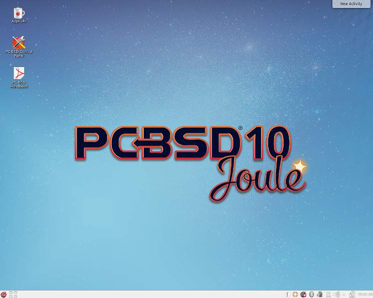Open the PC-BSD Handbook PDF icon
Viewport: 373px width, 298px height.
19,77
